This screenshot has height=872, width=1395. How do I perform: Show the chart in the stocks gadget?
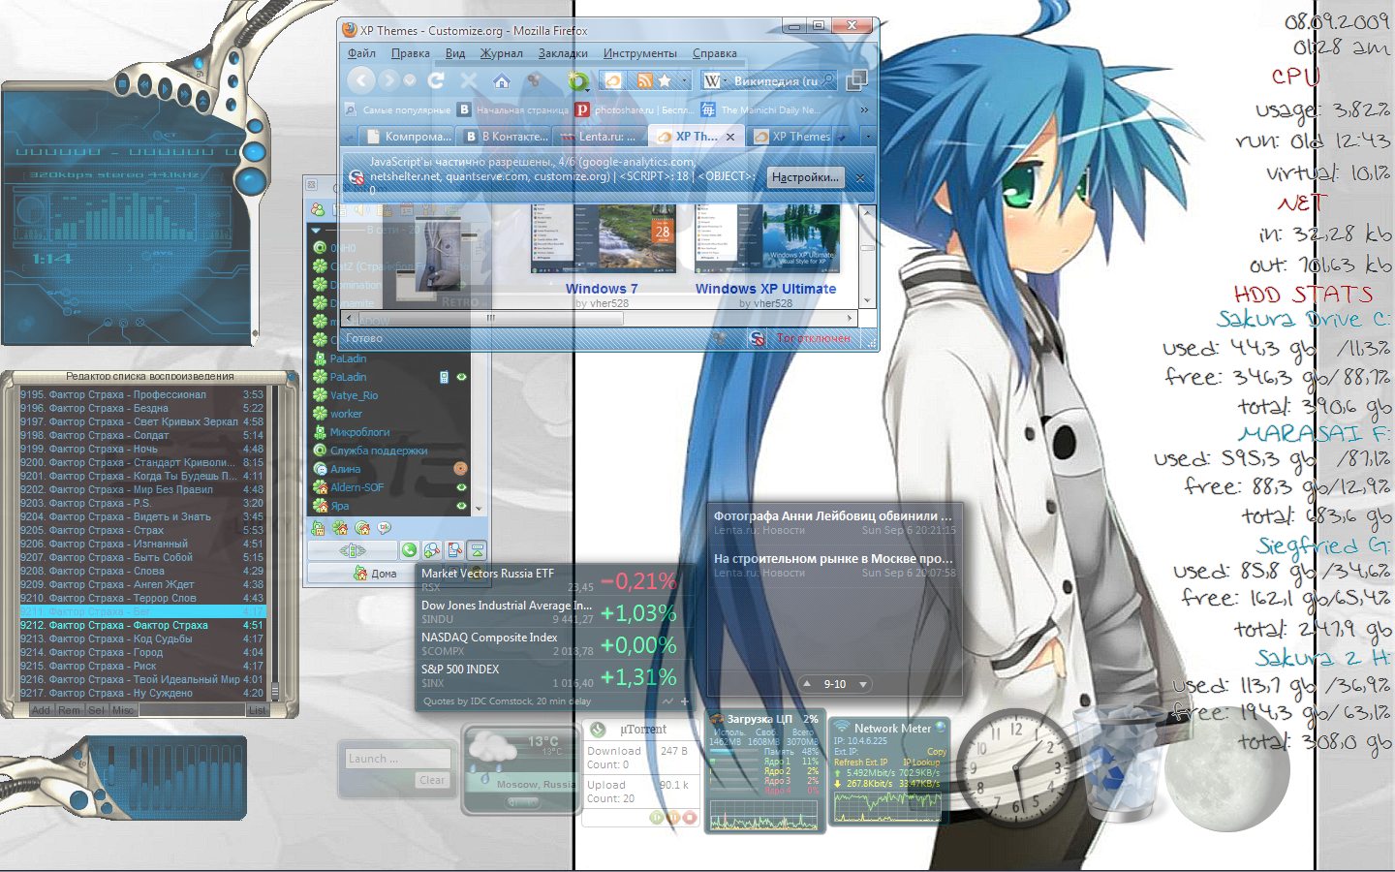click(668, 701)
